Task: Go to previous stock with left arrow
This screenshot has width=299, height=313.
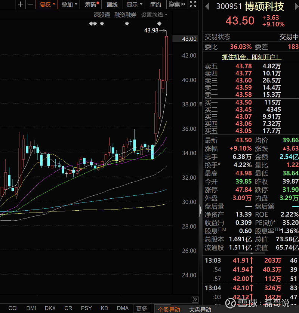Action: [x=207, y=6]
